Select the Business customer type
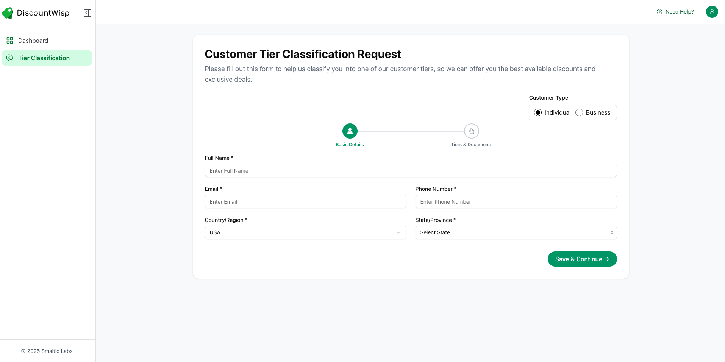Image resolution: width=725 pixels, height=362 pixels. click(579, 112)
